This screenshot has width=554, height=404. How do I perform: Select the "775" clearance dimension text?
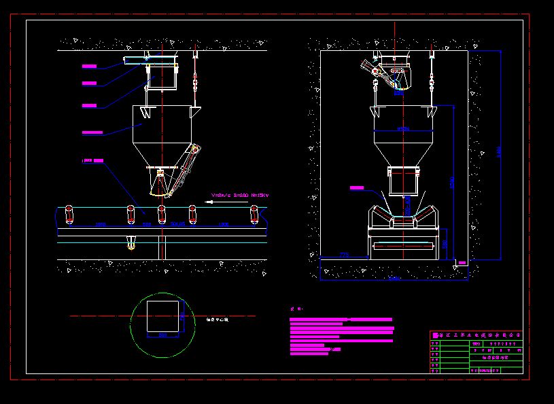point(344,255)
